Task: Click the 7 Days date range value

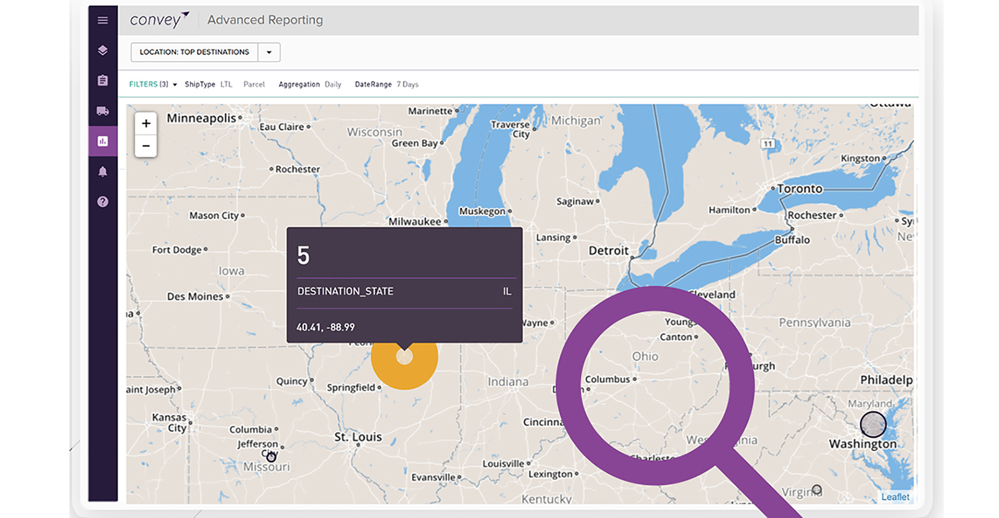Action: [x=407, y=85]
